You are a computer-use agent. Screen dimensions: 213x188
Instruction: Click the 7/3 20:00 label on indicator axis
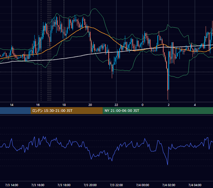click(x=90, y=185)
